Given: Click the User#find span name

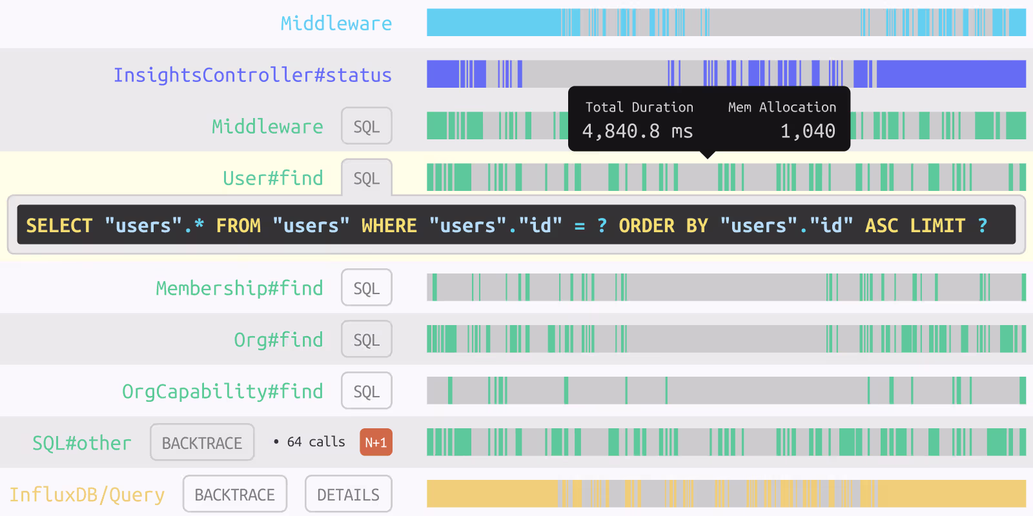Looking at the screenshot, I should 272,178.
